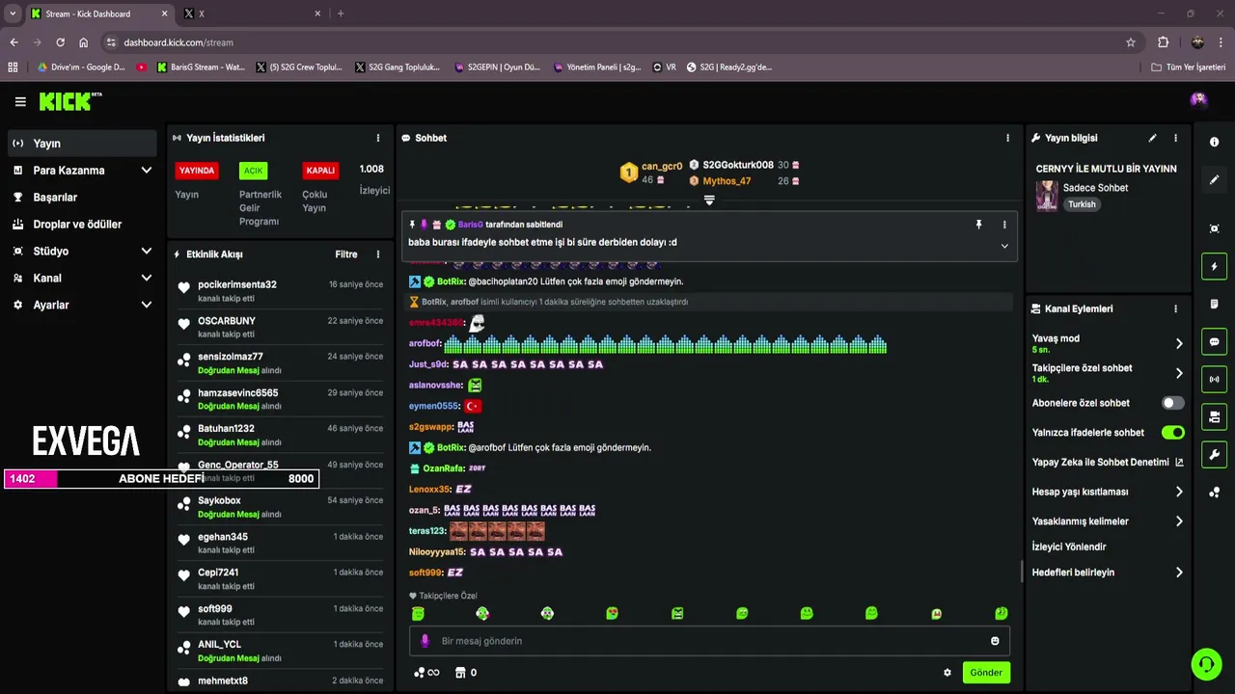Switch to the X browser tab
Viewport: 1235px width, 694px height.
click(x=251, y=13)
